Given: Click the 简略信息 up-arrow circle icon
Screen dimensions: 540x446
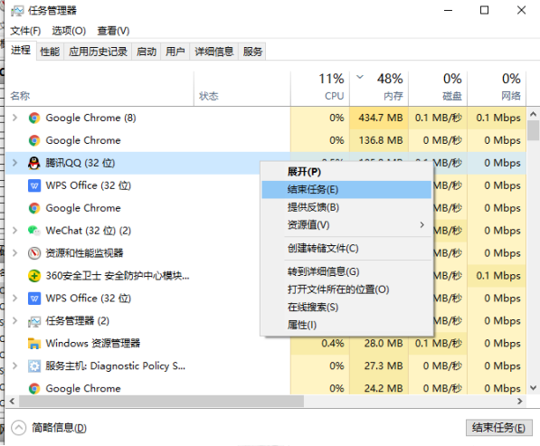Looking at the screenshot, I should tap(19, 428).
